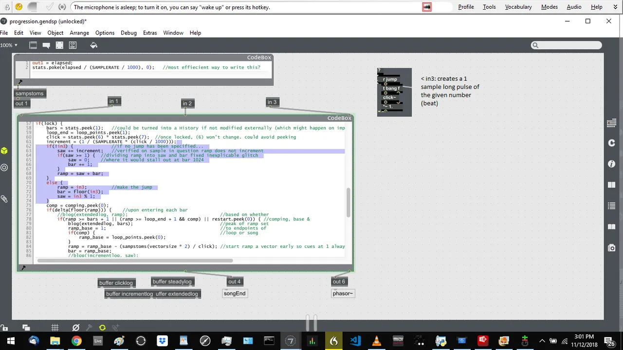
Task: Select the 'buffer clicklog' object
Action: point(116,283)
